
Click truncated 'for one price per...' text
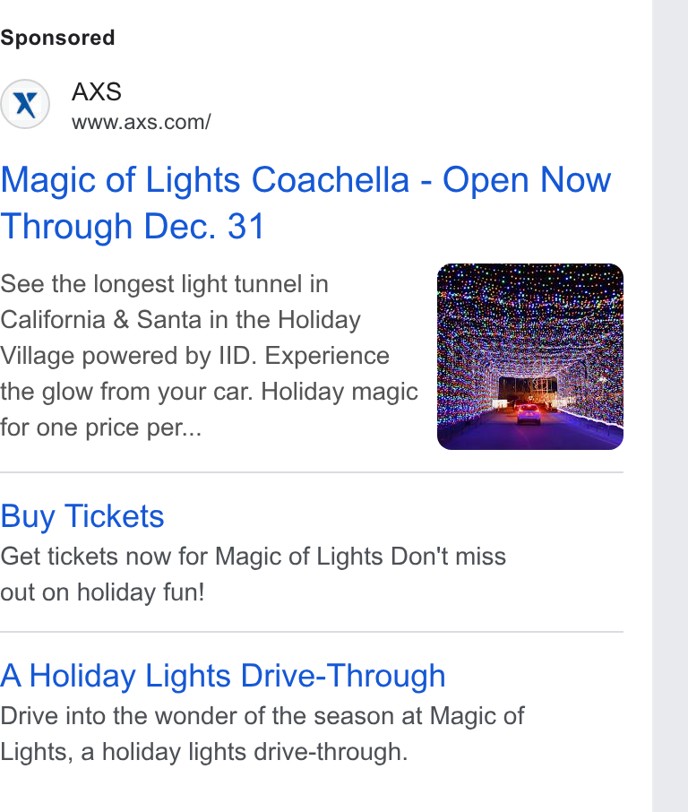point(101,428)
